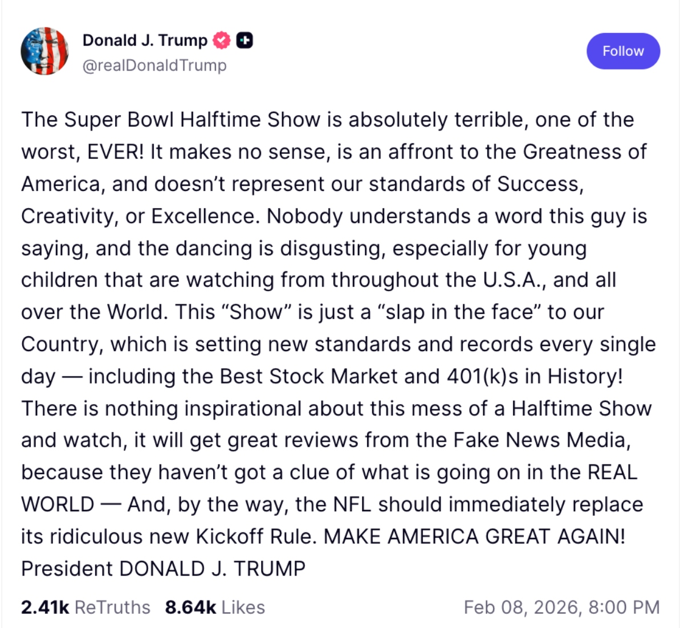
Task: Click the word "Likes" label
Action: (243, 607)
